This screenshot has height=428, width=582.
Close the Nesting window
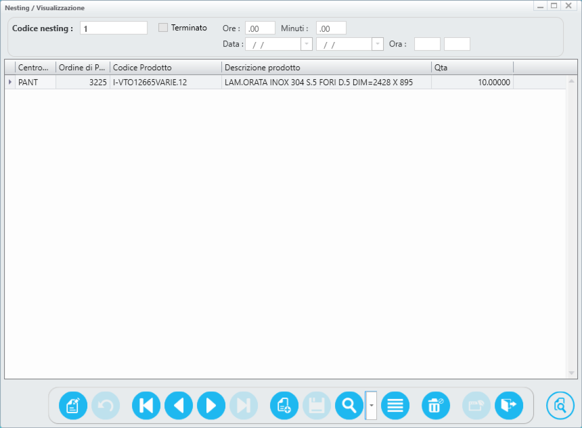(x=568, y=6)
